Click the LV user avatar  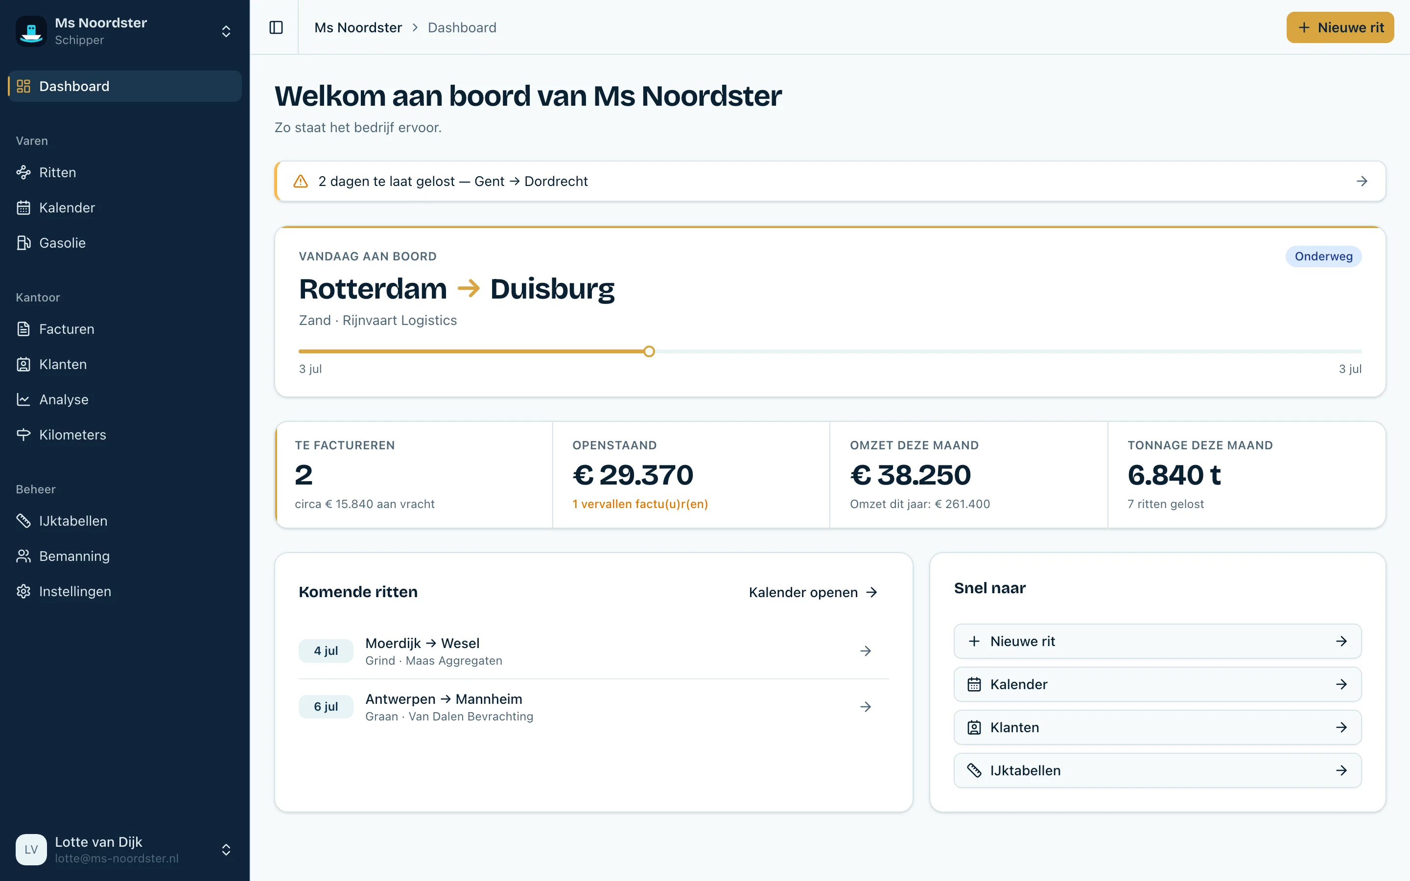31,850
